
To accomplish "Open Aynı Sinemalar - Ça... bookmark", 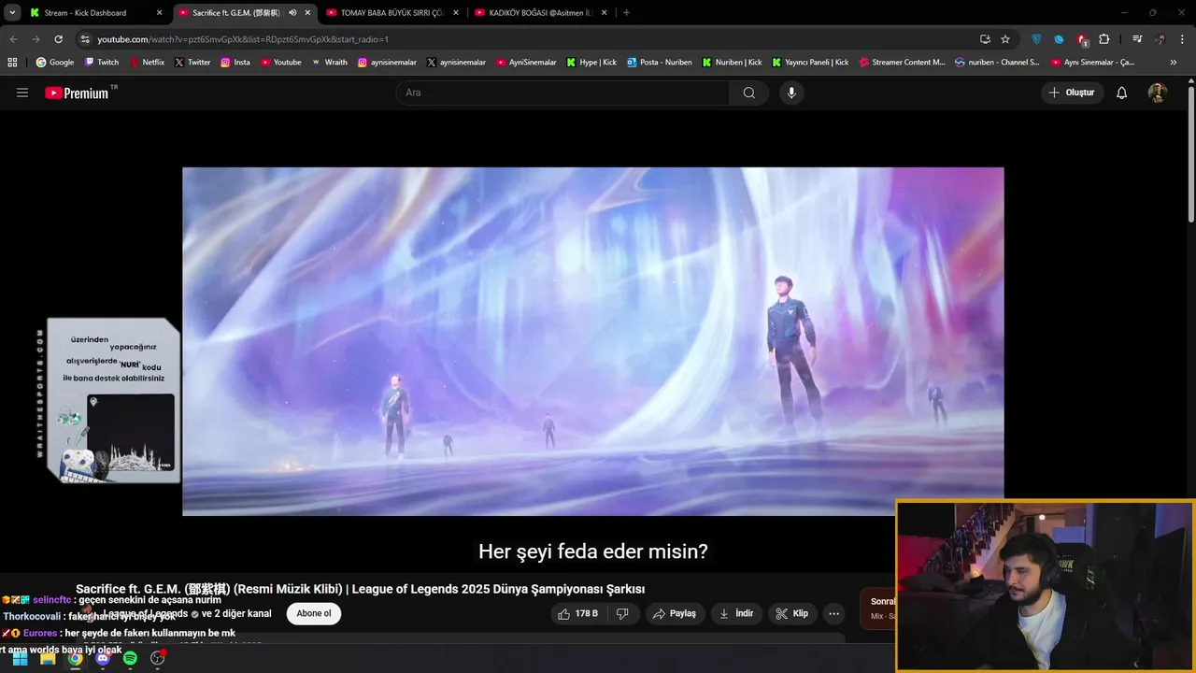I will pyautogui.click(x=1092, y=63).
